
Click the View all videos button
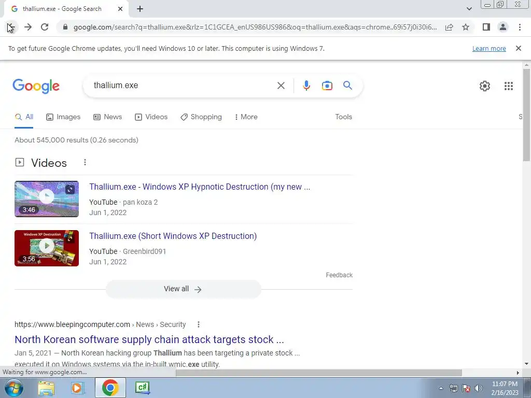pos(183,289)
